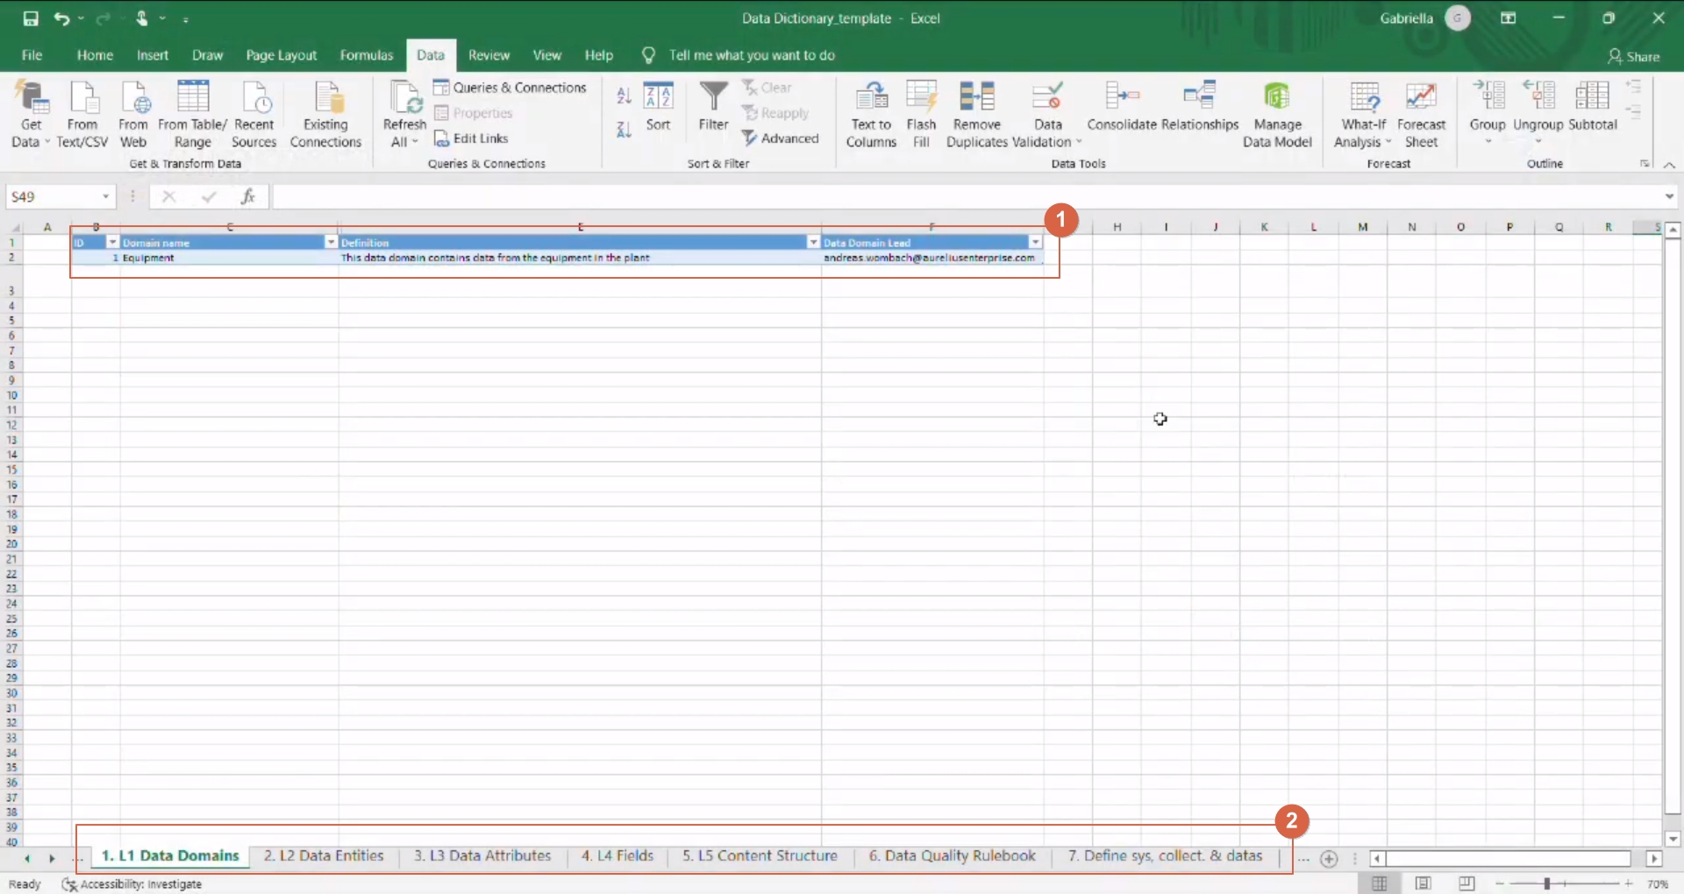The image size is (1684, 894).
Task: Open the L4 Fields sheet
Action: (617, 856)
